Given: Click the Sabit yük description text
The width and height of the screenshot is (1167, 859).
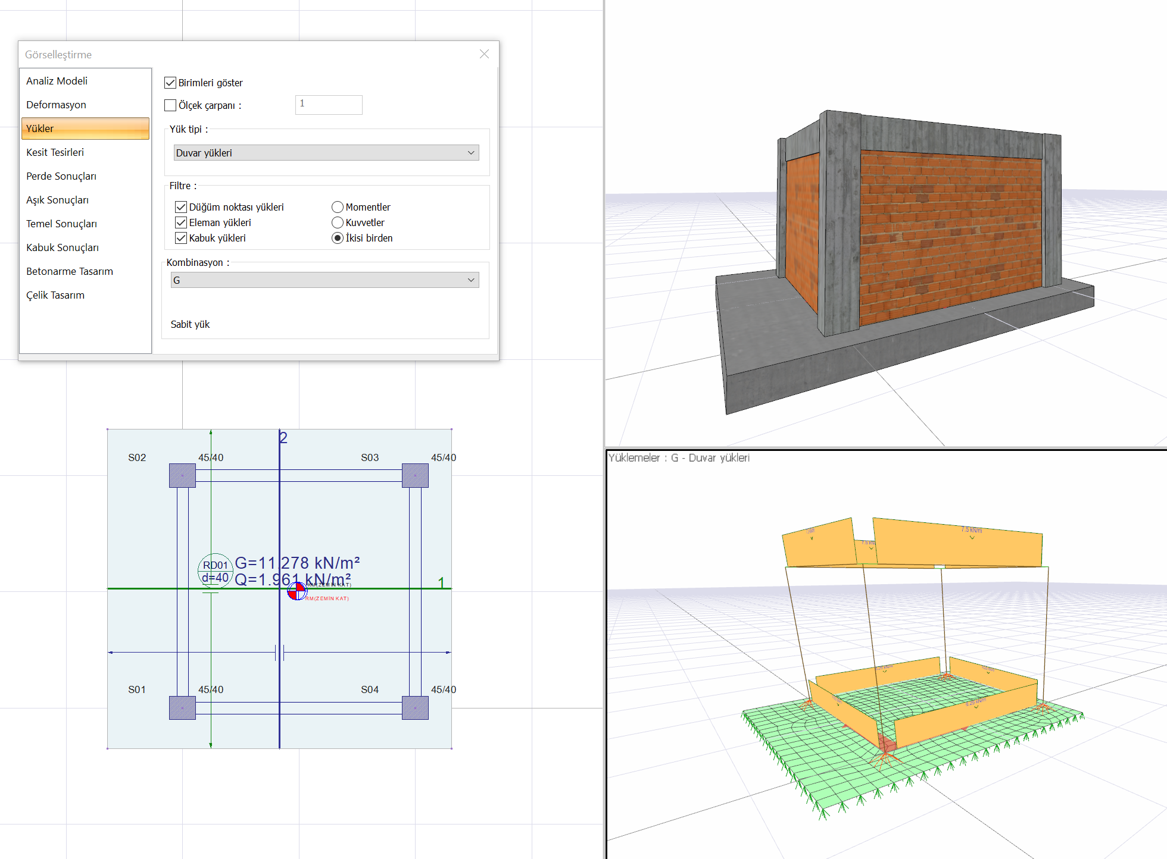Looking at the screenshot, I should point(190,324).
